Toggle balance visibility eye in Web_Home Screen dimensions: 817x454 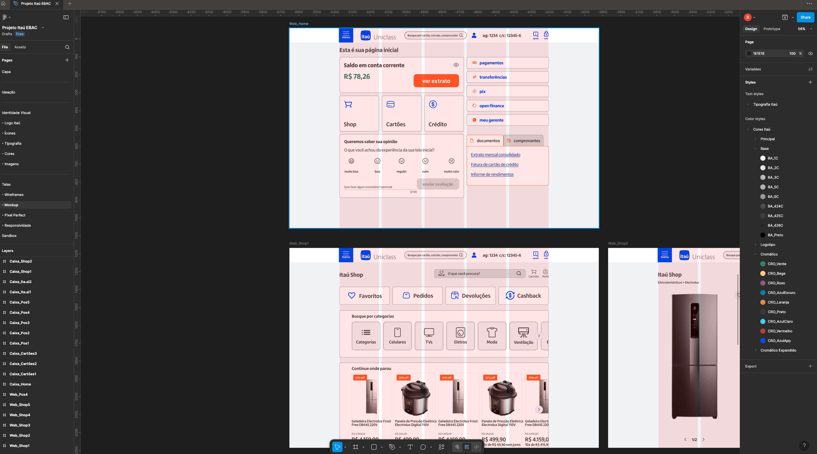pos(456,65)
